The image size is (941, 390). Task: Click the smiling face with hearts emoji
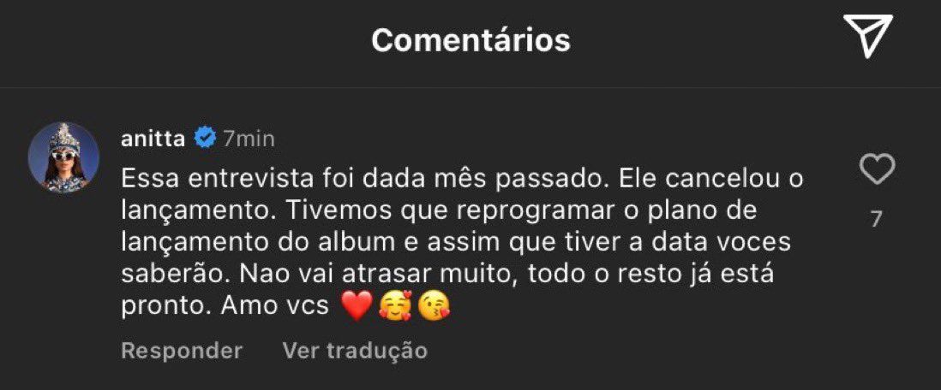[x=395, y=306]
